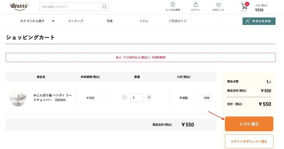Increase quantity with plus button
The image size is (284, 149).
(149, 97)
